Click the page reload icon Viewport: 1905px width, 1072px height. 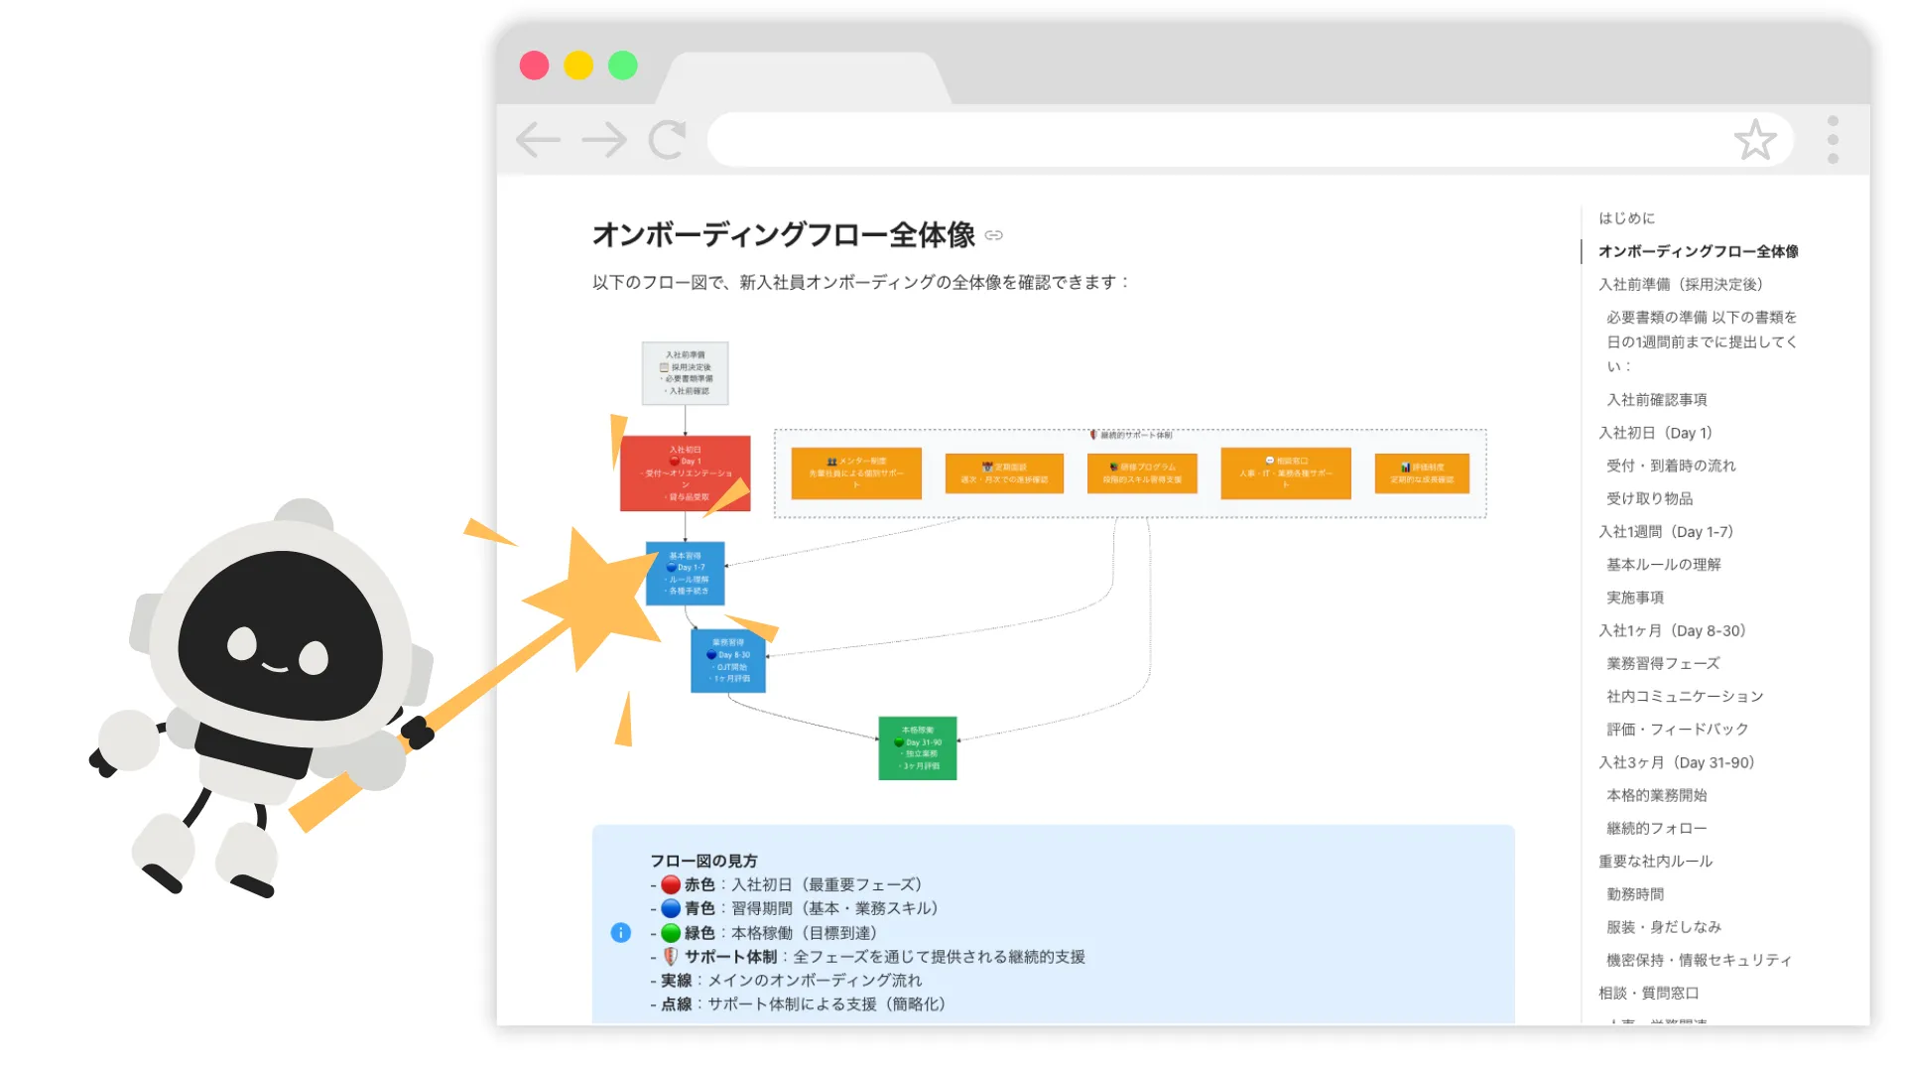tap(668, 140)
